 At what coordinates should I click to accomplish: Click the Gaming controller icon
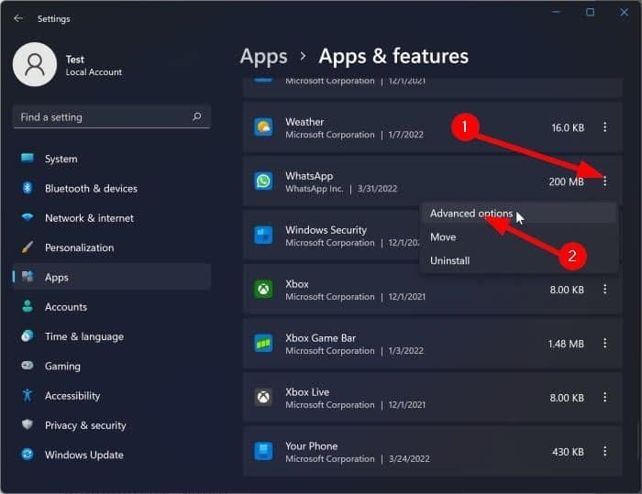click(28, 365)
